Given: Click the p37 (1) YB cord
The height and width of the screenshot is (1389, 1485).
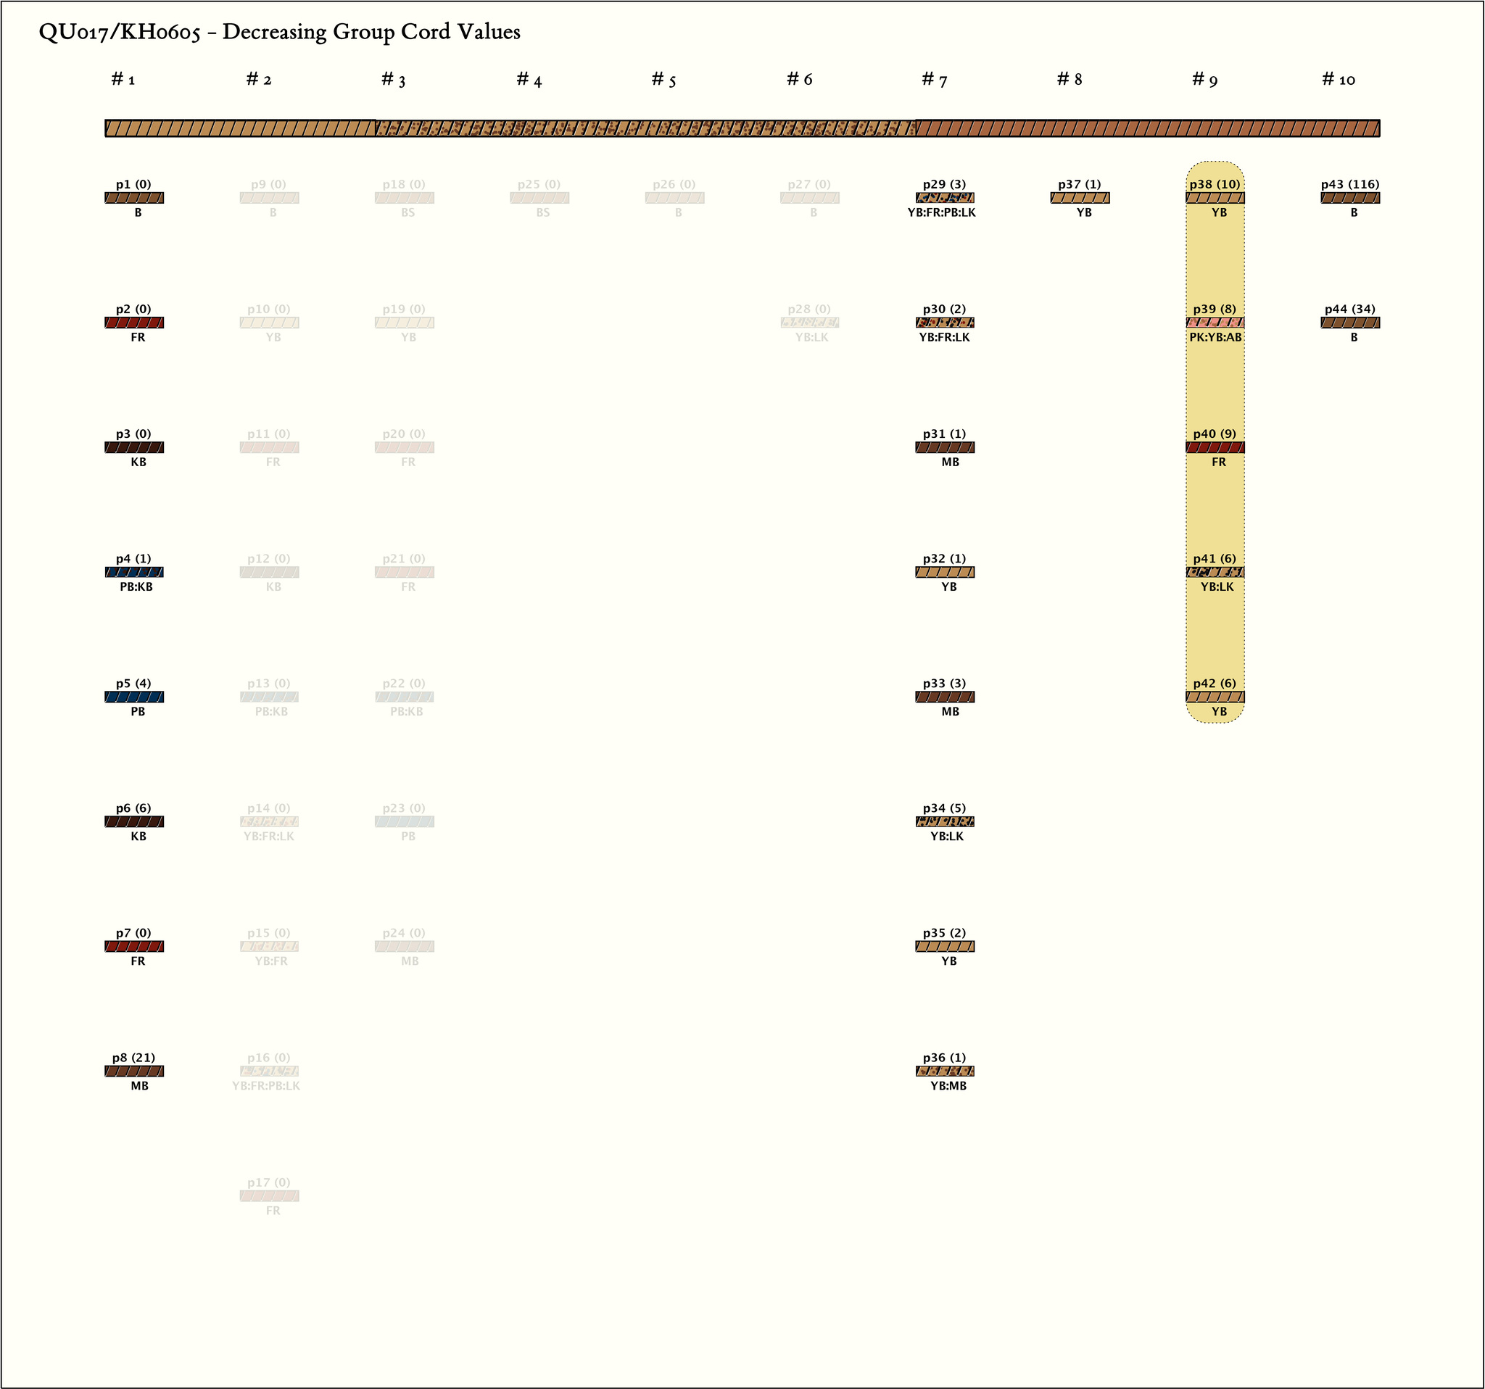Looking at the screenshot, I should pyautogui.click(x=1080, y=198).
